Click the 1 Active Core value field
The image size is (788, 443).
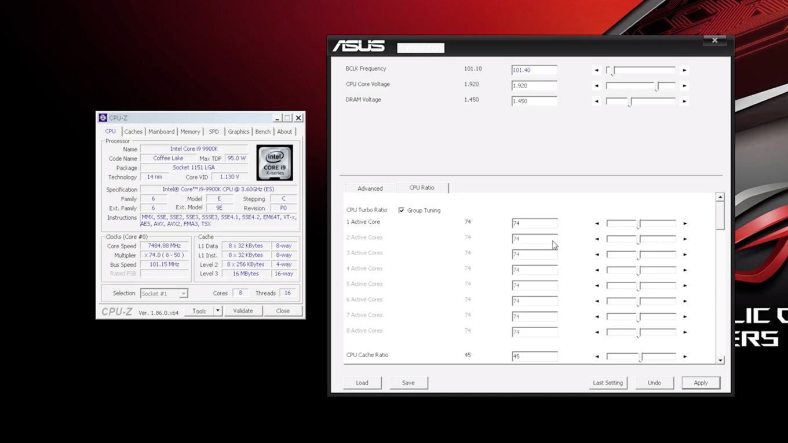(534, 223)
